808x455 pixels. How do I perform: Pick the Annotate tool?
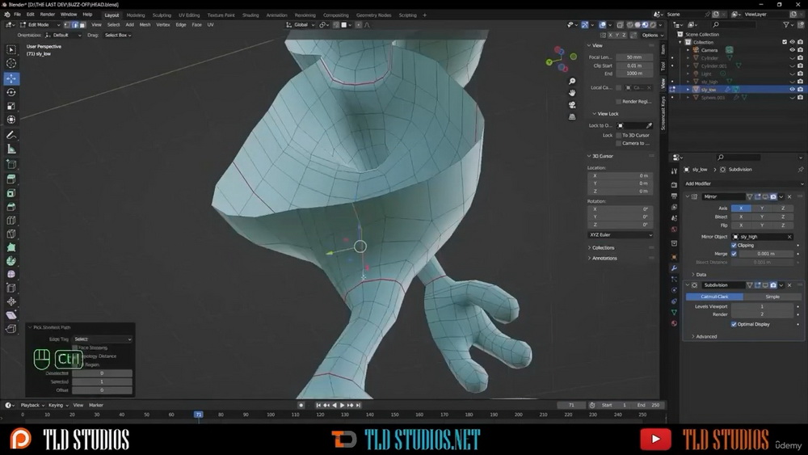pyautogui.click(x=11, y=135)
